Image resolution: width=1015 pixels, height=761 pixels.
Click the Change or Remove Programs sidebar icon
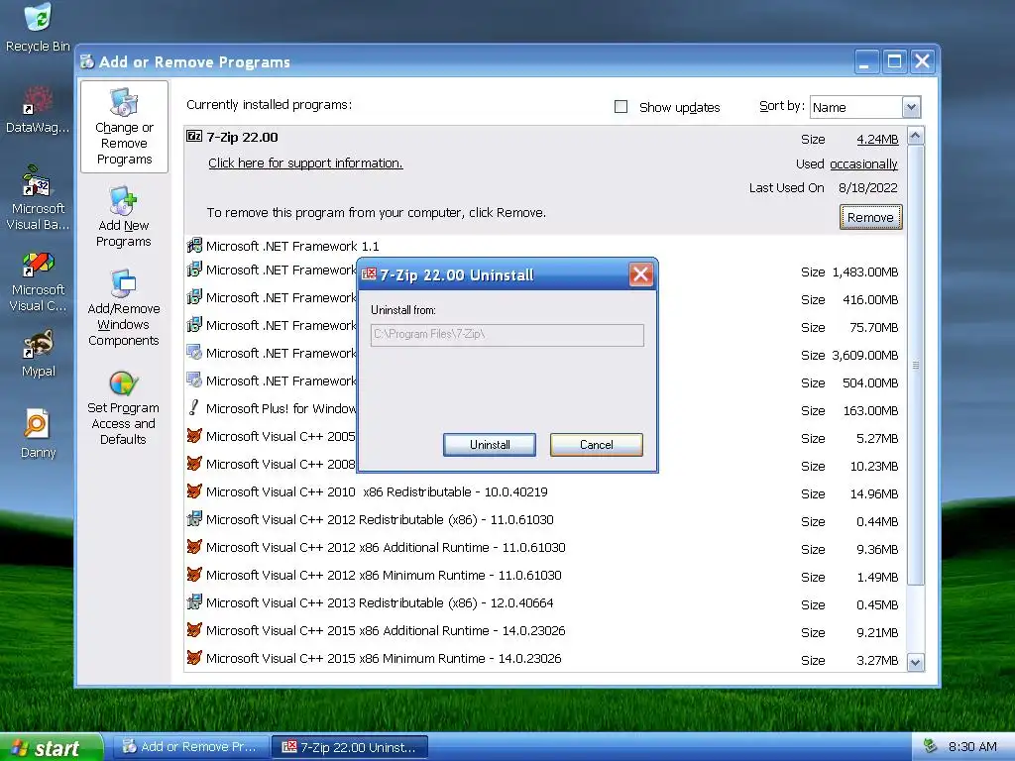click(124, 103)
